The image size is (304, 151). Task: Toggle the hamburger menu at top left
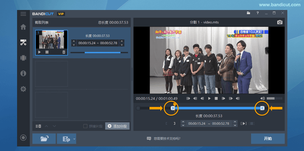23,14
